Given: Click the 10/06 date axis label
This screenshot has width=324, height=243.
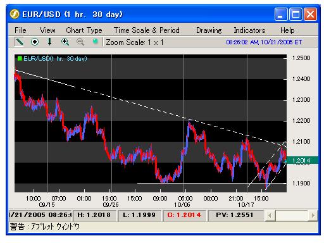Looking at the screenshot, I should pyautogui.click(x=182, y=204).
